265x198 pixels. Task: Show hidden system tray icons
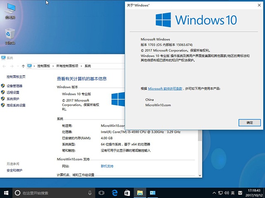(x=214, y=193)
